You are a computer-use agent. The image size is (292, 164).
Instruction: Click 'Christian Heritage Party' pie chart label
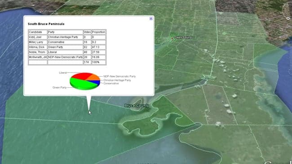click(x=117, y=80)
